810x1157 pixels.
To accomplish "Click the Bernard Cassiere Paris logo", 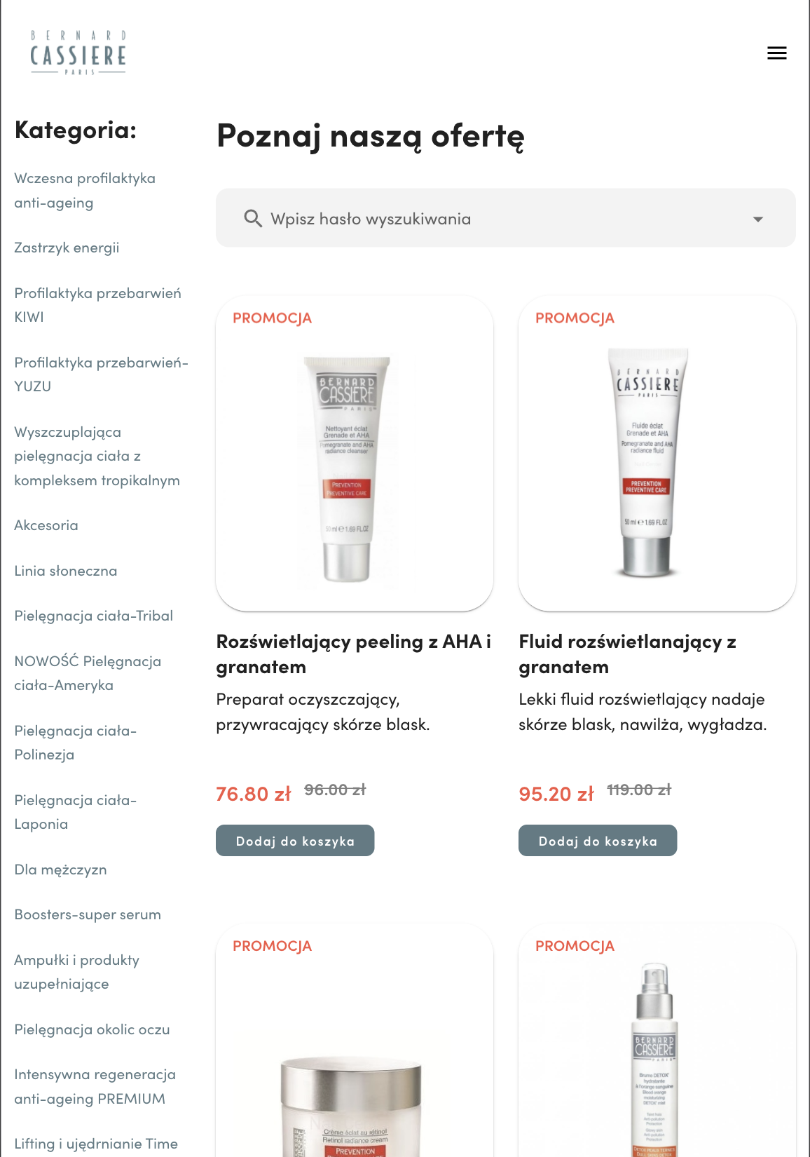I will pyautogui.click(x=78, y=53).
